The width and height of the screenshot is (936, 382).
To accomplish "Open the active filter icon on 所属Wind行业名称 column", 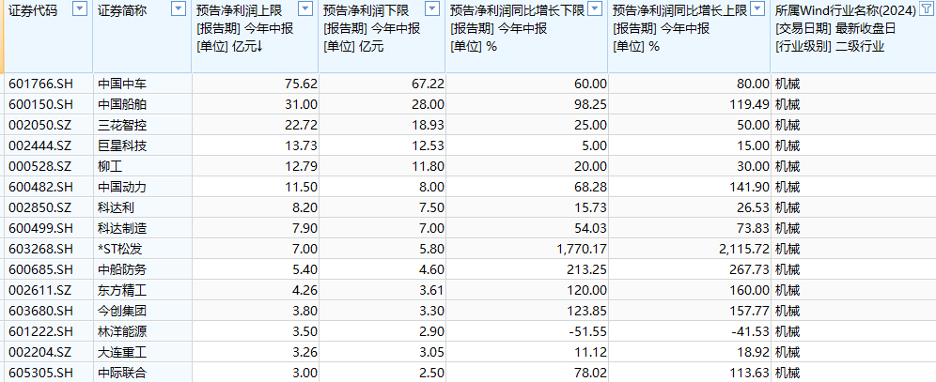I will coord(924,9).
